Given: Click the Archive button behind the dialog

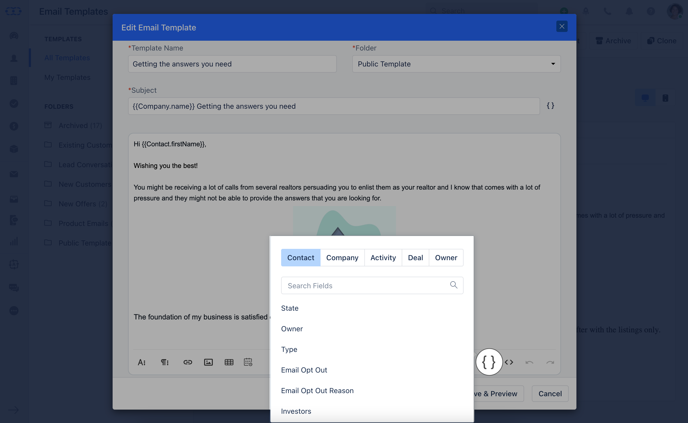Looking at the screenshot, I should point(613,41).
